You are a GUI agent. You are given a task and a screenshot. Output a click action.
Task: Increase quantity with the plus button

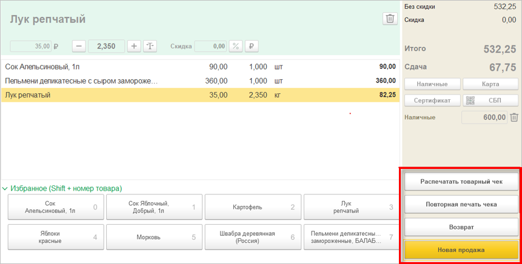click(134, 46)
